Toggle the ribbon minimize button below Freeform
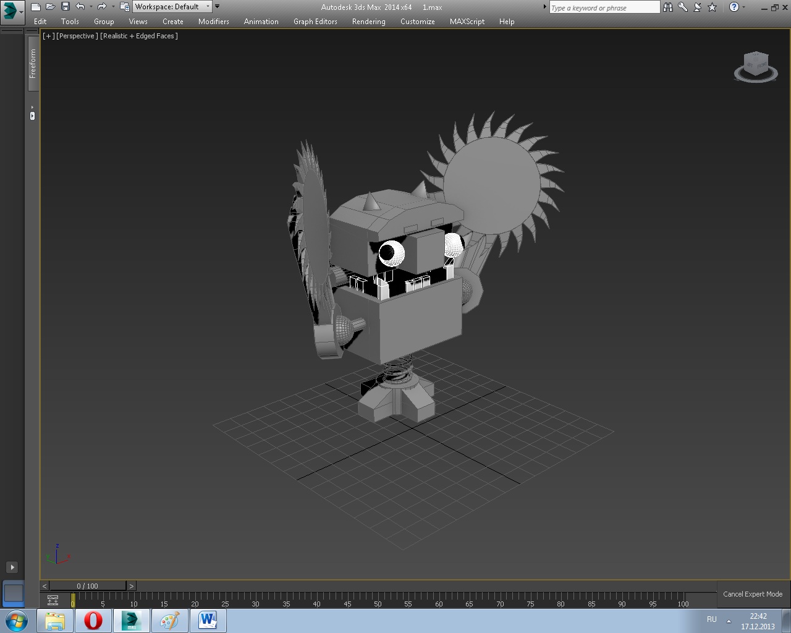 tap(32, 115)
